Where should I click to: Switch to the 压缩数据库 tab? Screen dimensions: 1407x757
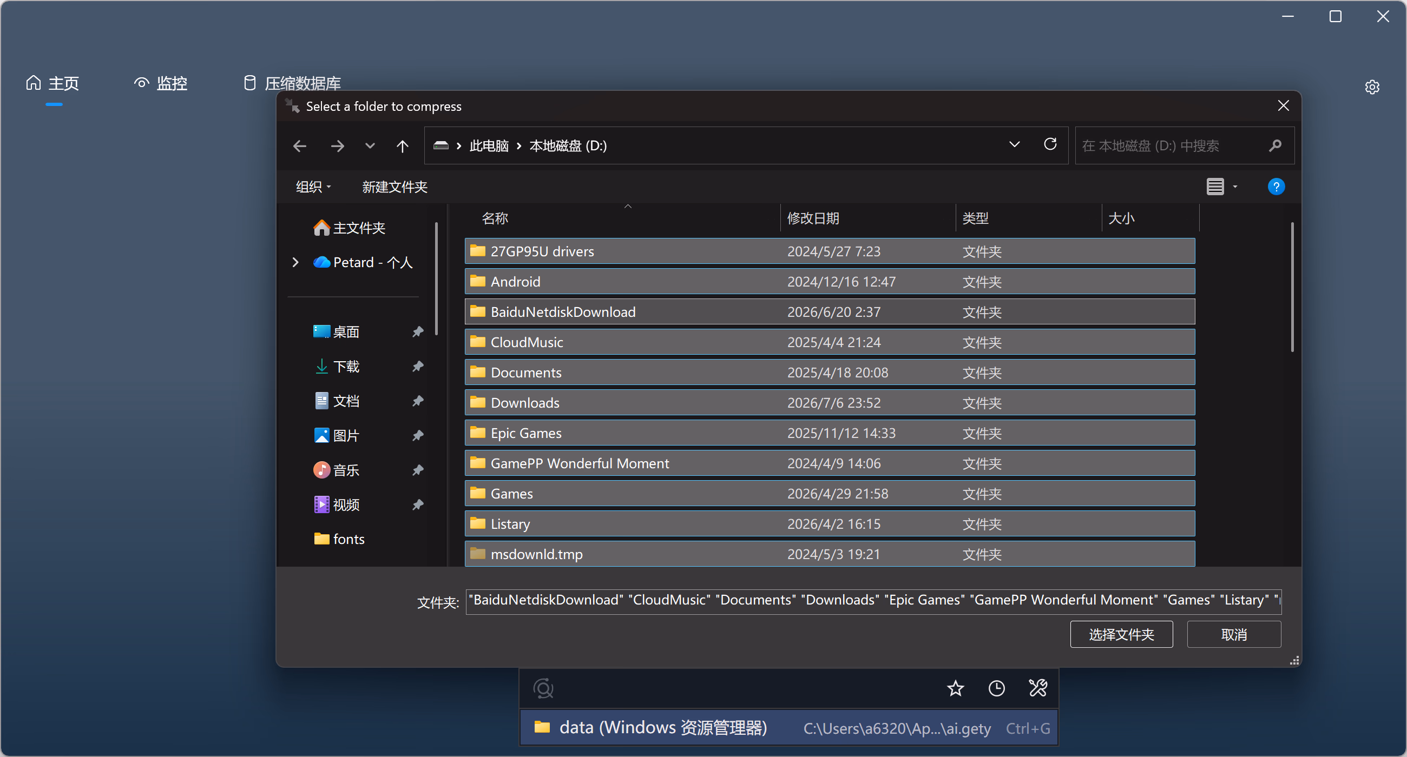292,83
